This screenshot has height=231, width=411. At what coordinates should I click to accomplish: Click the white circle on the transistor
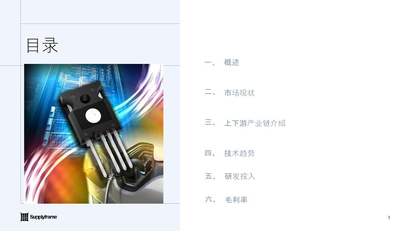93,116
